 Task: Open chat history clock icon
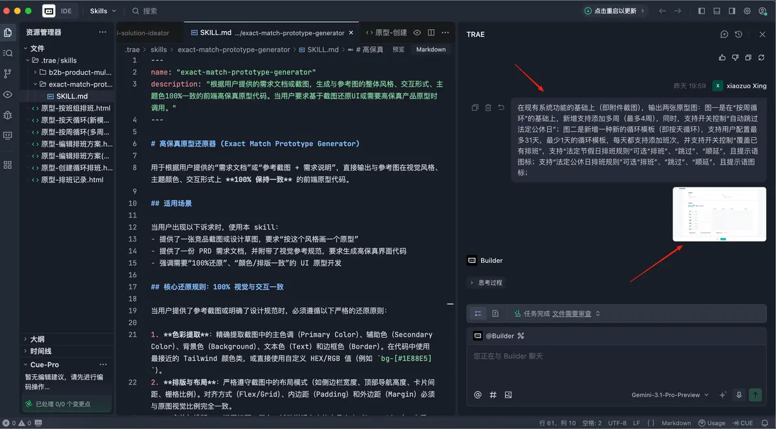click(738, 34)
